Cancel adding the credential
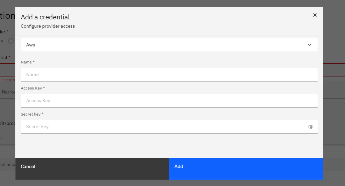This screenshot has height=186, width=345. [x=92, y=169]
